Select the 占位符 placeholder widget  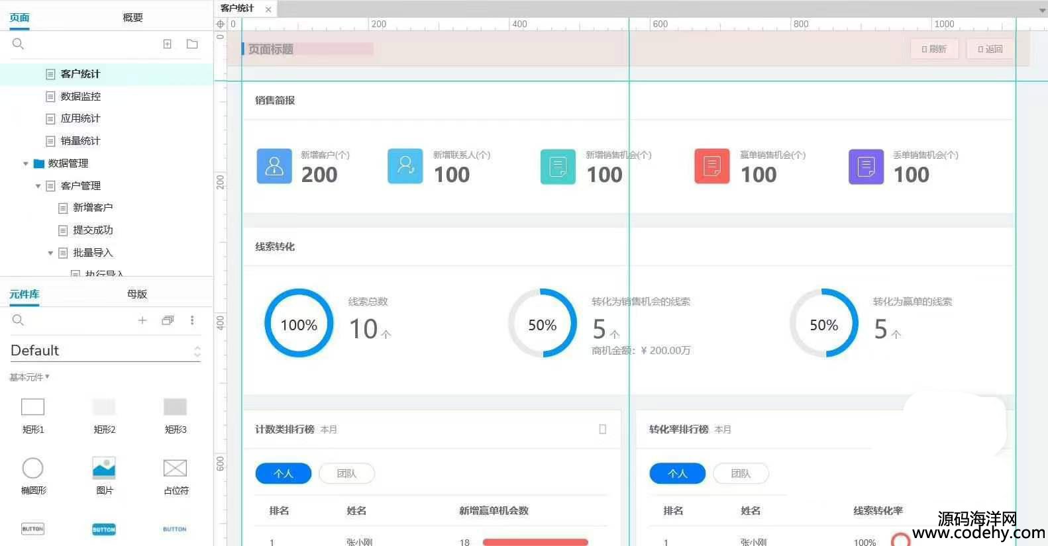tap(175, 469)
